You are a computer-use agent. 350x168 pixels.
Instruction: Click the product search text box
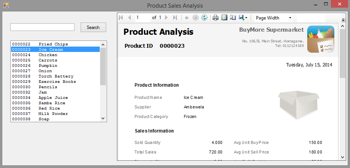[x=42, y=27]
